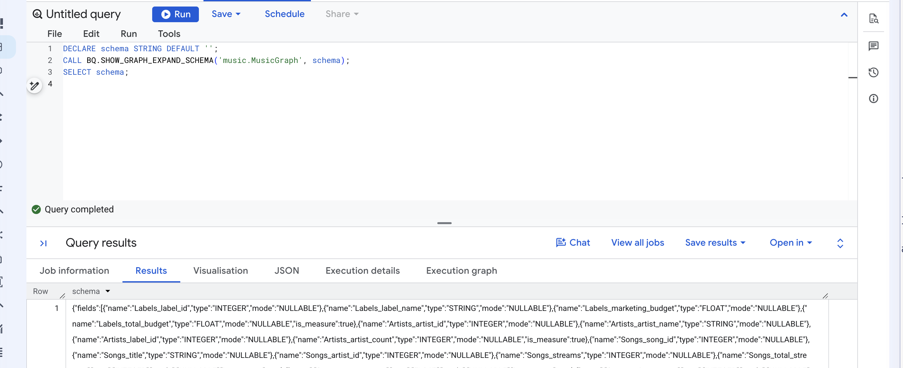Click the green Query completed check icon
903x368 pixels.
(x=36, y=209)
